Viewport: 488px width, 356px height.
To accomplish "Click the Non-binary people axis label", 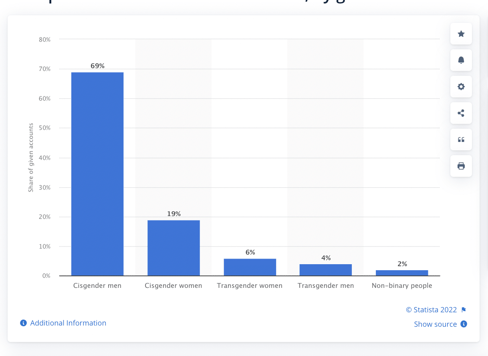I will coord(402,286).
